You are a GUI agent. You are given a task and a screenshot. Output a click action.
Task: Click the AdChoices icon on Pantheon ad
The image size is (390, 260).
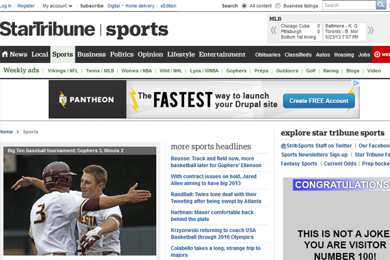click(356, 83)
